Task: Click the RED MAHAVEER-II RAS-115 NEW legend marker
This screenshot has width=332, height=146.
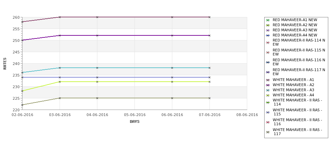Action: coord(268,52)
